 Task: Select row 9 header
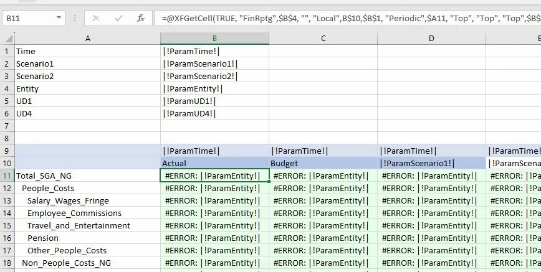(x=7, y=151)
